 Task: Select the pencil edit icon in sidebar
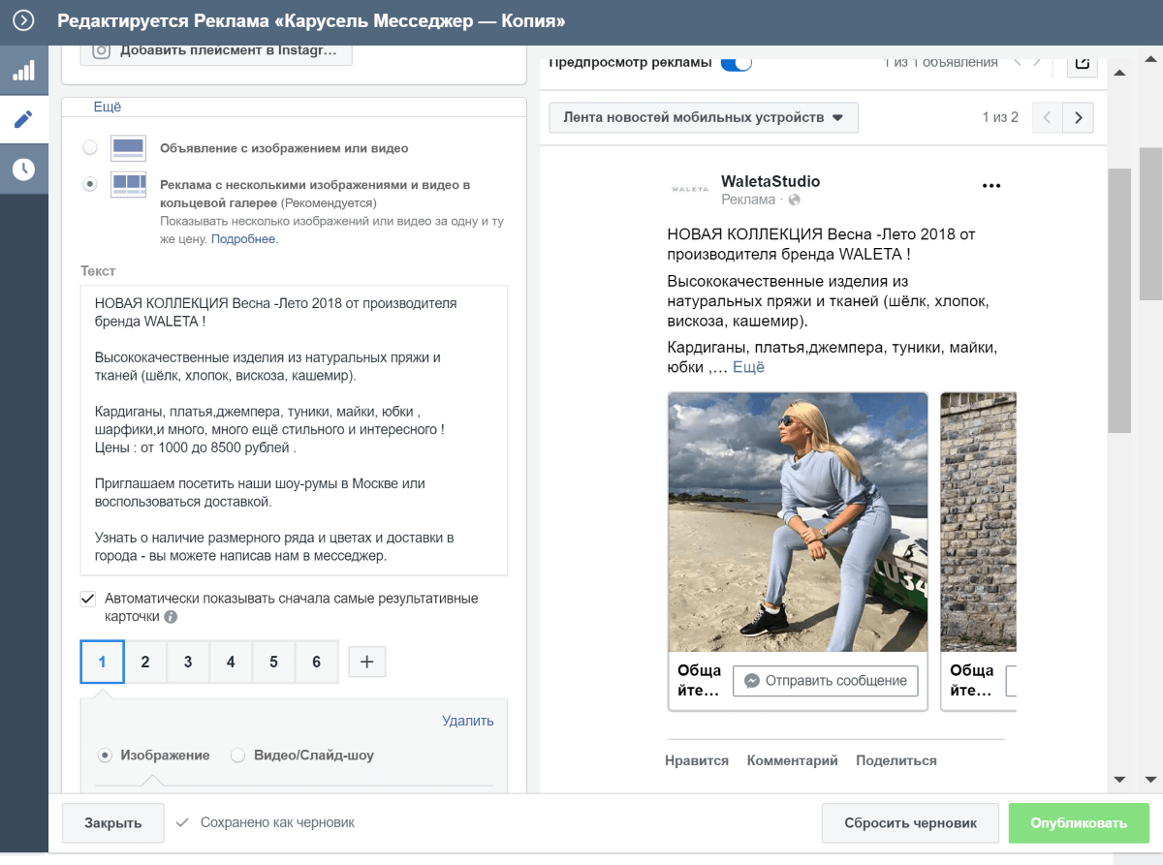(23, 119)
